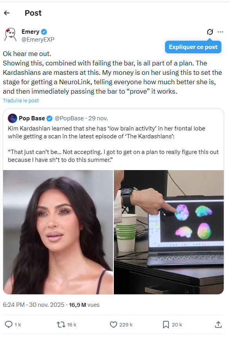Viewport: 230px width, 337px height.
Task: Click the 'Expliquer ce post' tooltip button
Action: (x=193, y=47)
